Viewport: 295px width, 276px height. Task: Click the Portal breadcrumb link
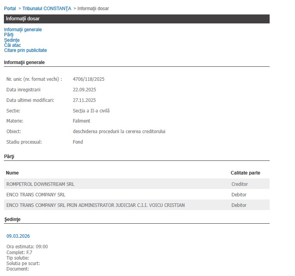tap(10, 9)
